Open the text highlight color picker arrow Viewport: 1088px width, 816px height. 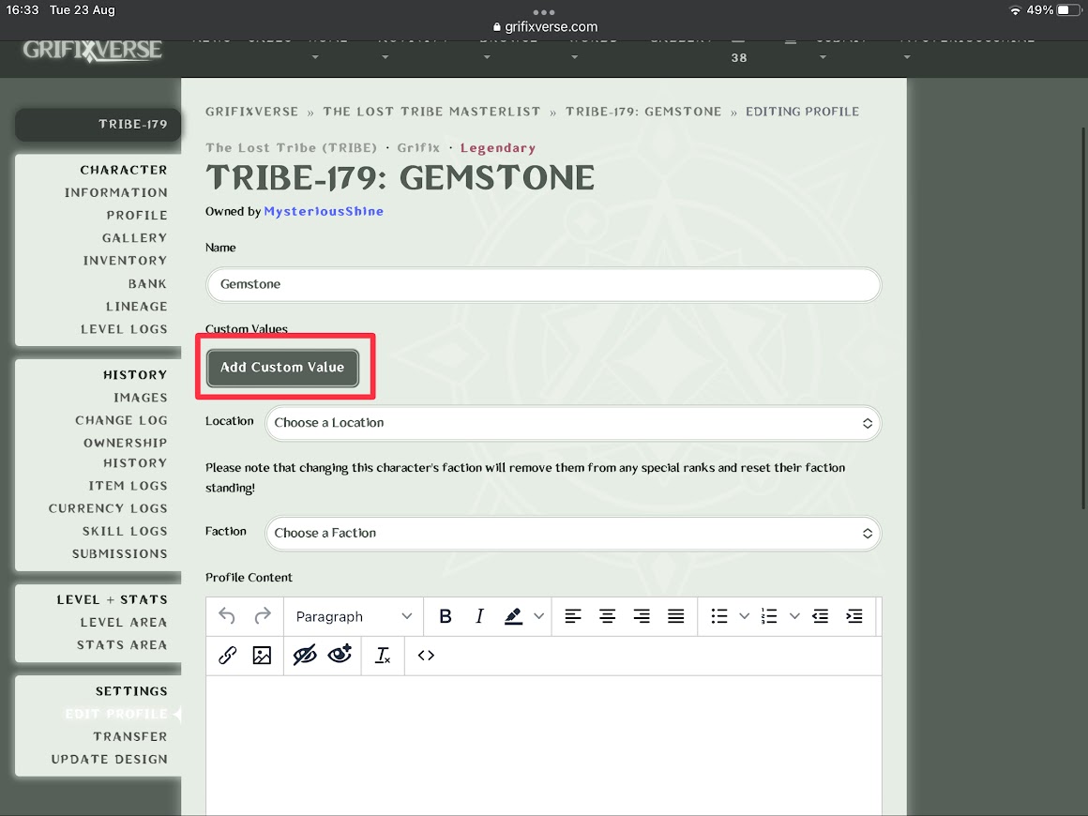coord(539,616)
